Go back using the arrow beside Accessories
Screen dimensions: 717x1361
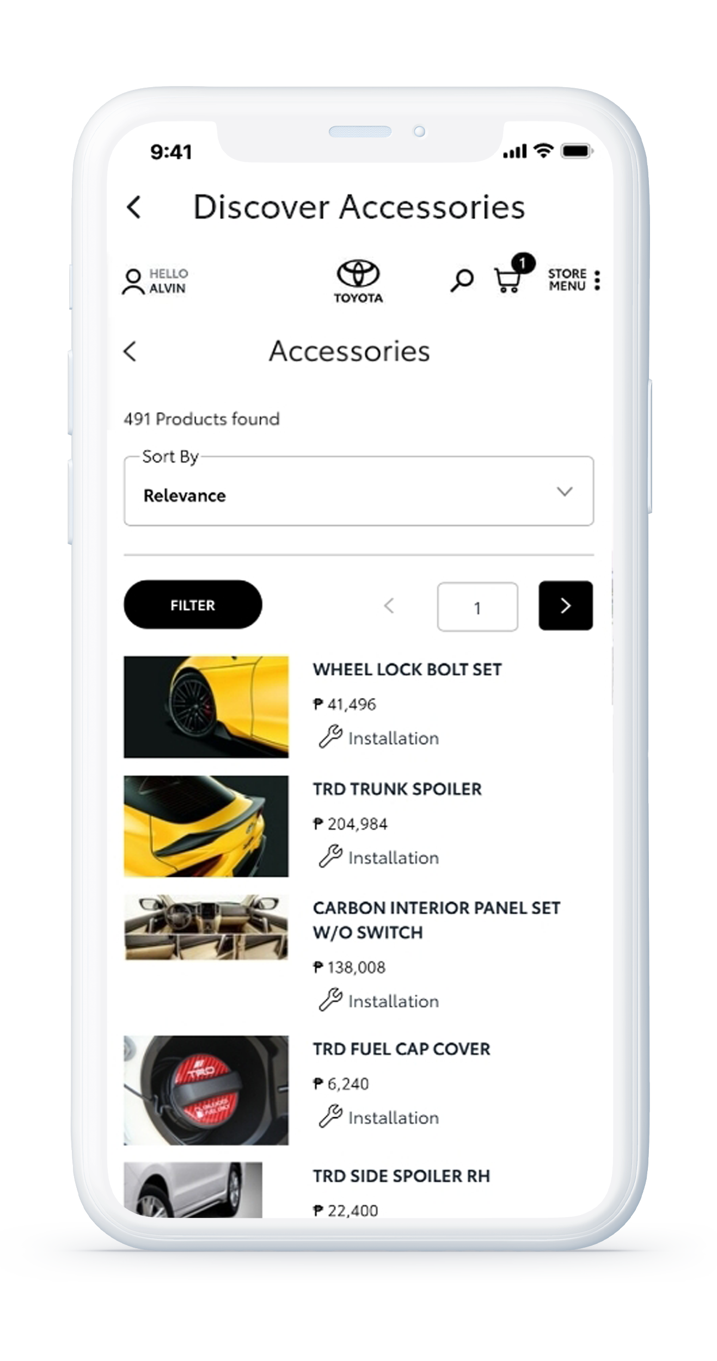click(130, 352)
